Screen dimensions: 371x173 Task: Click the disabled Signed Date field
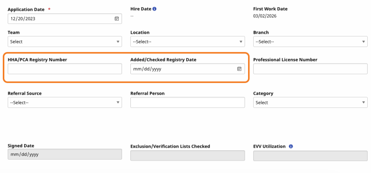coord(65,154)
